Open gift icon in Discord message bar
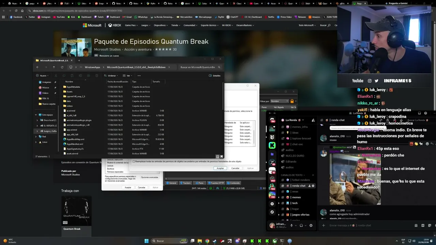Viewport: 436px width, 245px height. pos(416,225)
